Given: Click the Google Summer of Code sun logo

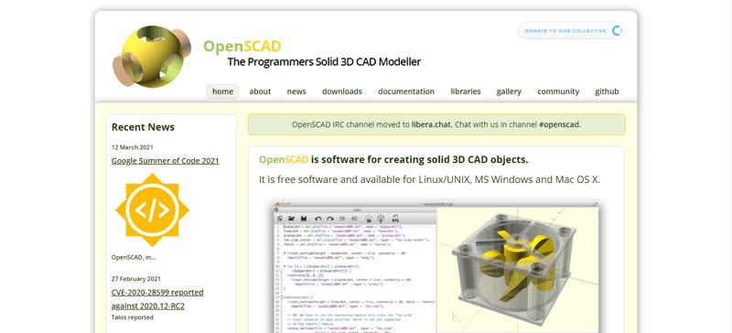Looking at the screenshot, I should point(152,210).
